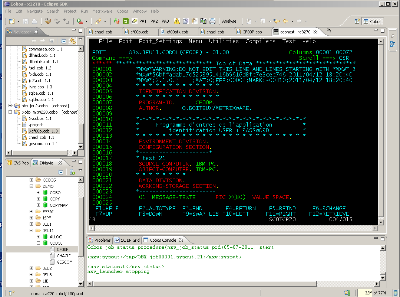Click the Run/launch green play icon

point(80,22)
